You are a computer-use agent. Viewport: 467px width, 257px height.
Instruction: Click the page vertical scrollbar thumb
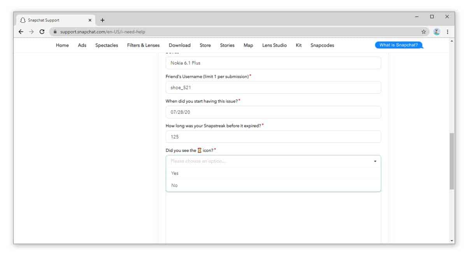(x=452, y=161)
